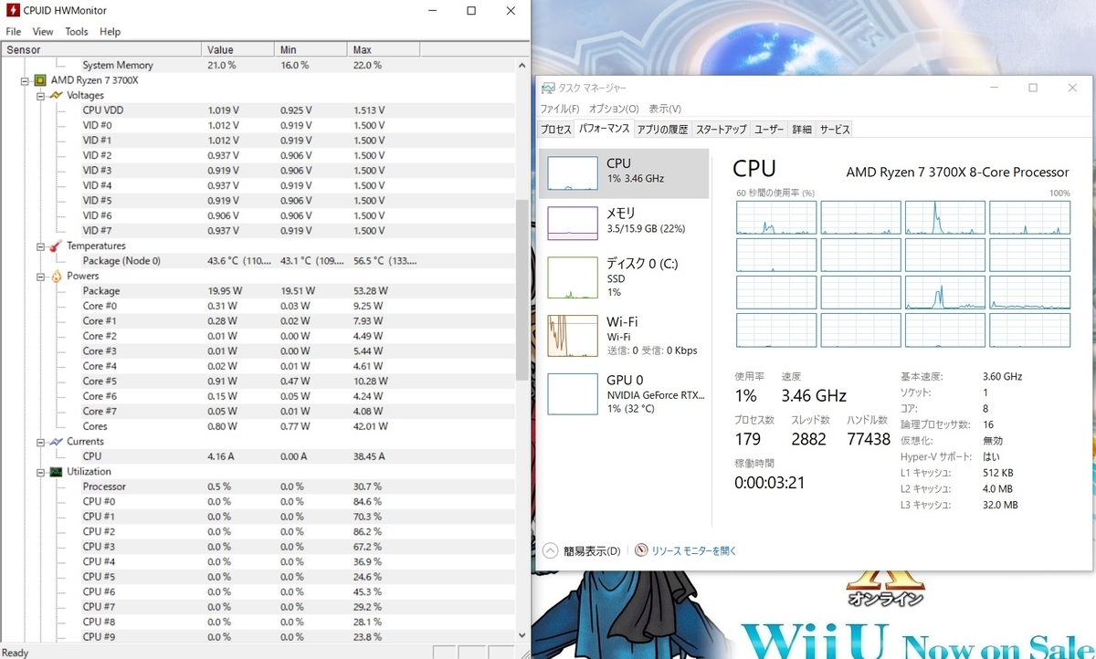The height and width of the screenshot is (659, 1096).
Task: Collapse the Powers tree section
Action: coord(40,276)
